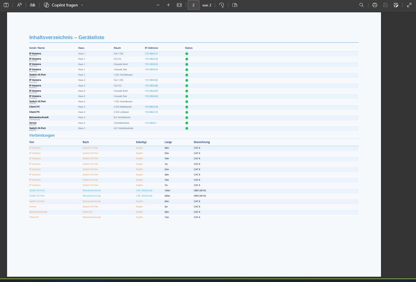This screenshot has width=416, height=282.
Task: Zoom out with the minus icon
Action: 158,5
